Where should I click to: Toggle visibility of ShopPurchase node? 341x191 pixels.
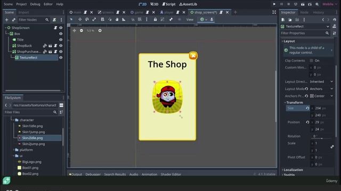coord(61,51)
